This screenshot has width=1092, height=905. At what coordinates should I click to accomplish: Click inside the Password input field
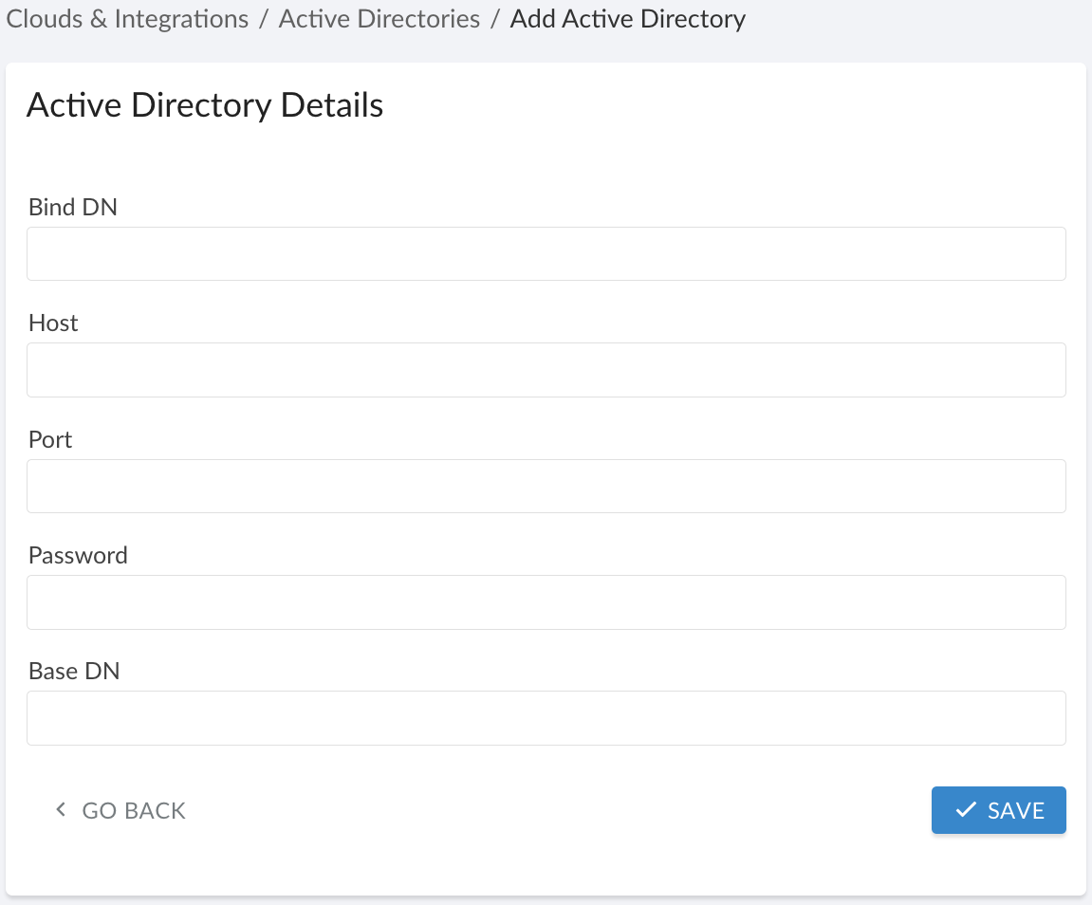coord(546,601)
